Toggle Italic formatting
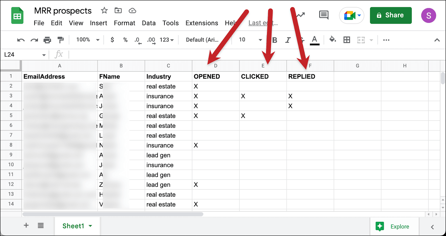Screen dimensions: 446x236 (x=288, y=40)
